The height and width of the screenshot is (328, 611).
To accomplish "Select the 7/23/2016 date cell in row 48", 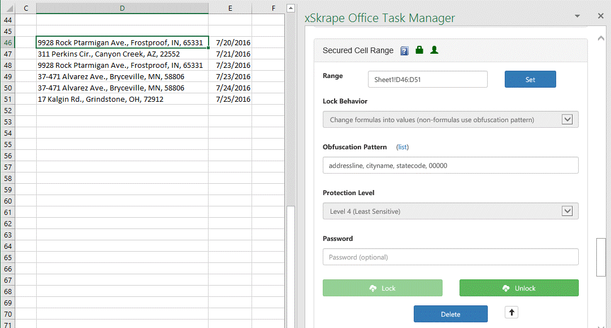I will 230,65.
